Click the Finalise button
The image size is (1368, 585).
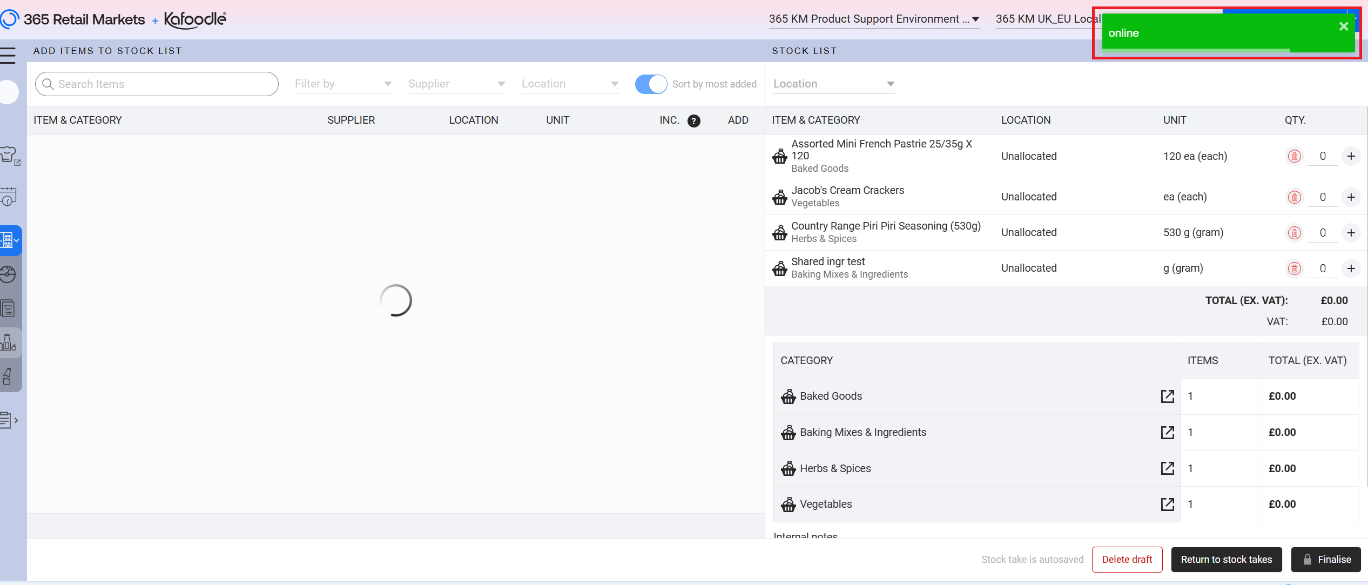tap(1325, 560)
